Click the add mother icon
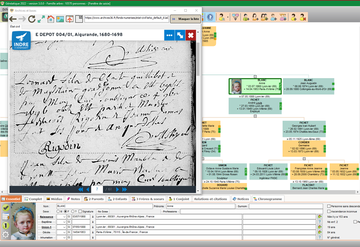Image resolution: width=360 pixels, height=247 pixels. tap(255, 17)
